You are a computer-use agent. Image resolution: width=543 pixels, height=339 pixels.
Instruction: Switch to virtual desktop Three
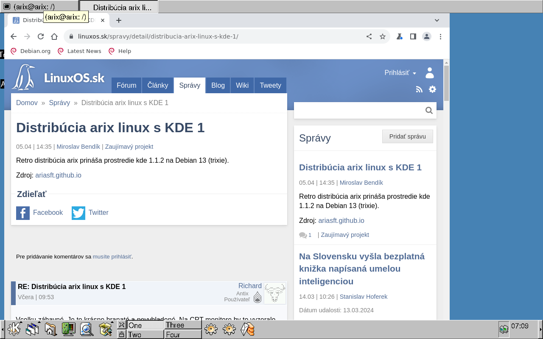pyautogui.click(x=183, y=325)
